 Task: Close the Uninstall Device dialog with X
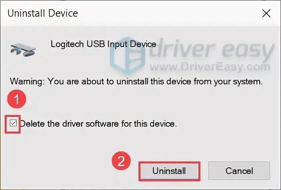266,14
